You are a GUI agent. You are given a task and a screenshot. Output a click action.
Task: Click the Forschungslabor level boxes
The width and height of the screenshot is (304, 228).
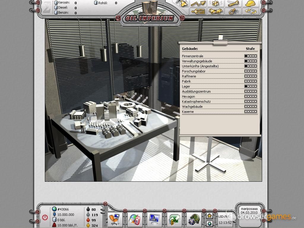pos(251,71)
